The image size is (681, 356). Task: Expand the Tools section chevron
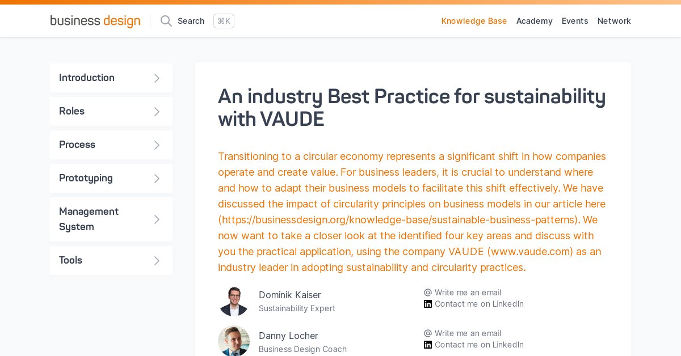coord(157,261)
